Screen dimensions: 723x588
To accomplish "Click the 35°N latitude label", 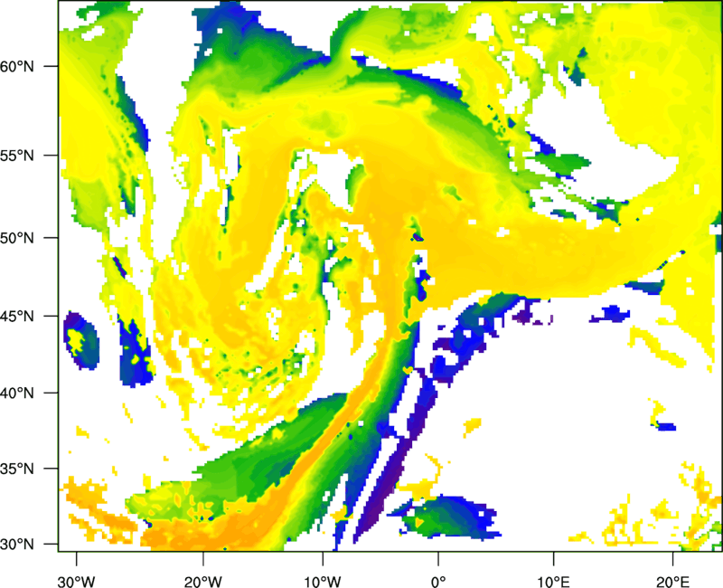I will coord(17,469).
